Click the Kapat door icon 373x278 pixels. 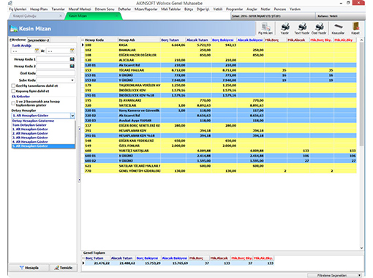(355, 29)
